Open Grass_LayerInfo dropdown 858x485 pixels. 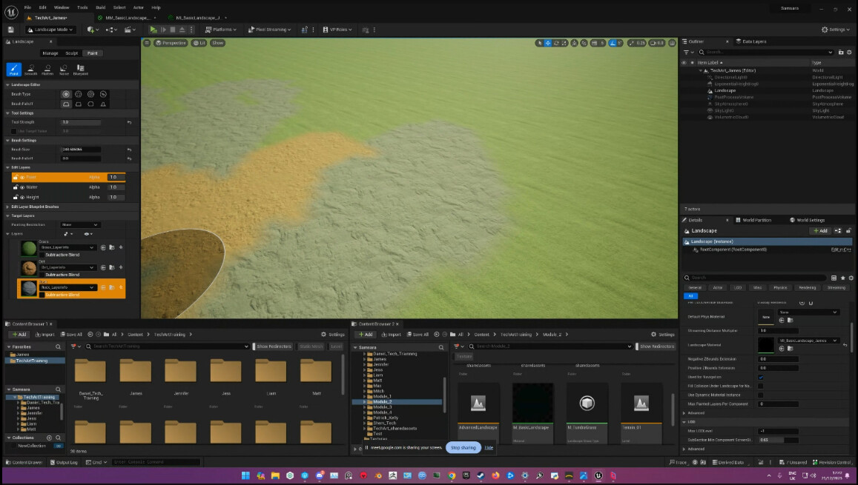coord(67,247)
